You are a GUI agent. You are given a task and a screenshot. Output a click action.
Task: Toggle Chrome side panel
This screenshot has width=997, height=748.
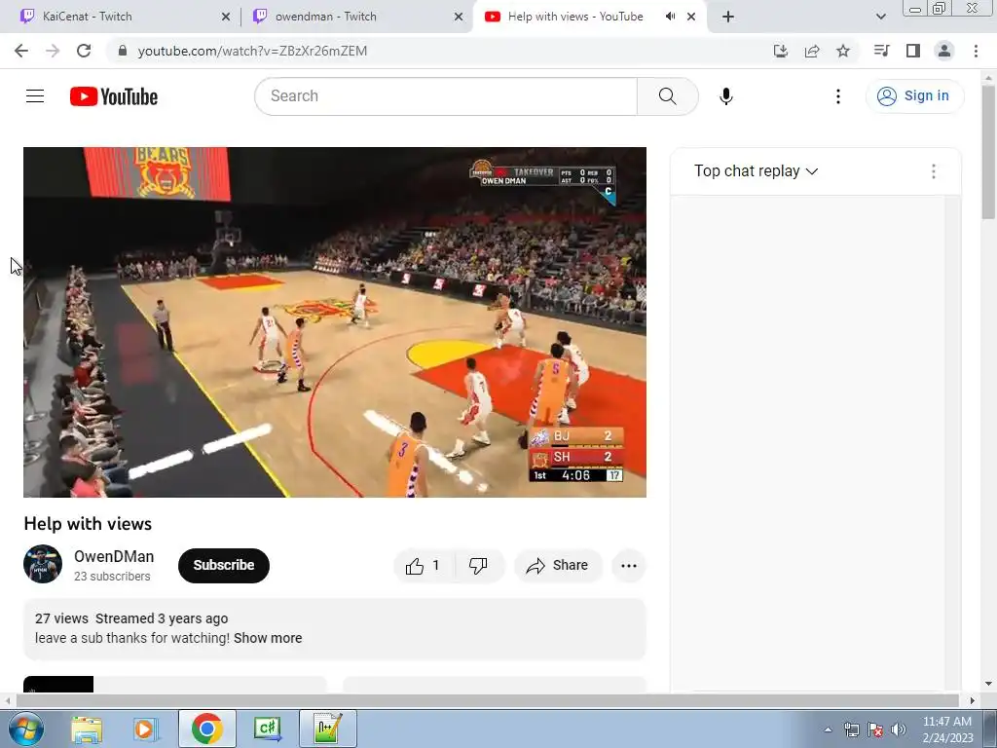[x=913, y=51]
